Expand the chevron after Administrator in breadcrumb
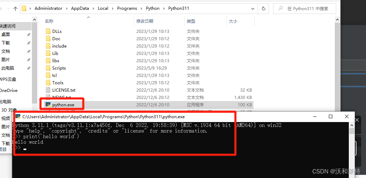The height and width of the screenshot is (178, 366). click(67, 9)
